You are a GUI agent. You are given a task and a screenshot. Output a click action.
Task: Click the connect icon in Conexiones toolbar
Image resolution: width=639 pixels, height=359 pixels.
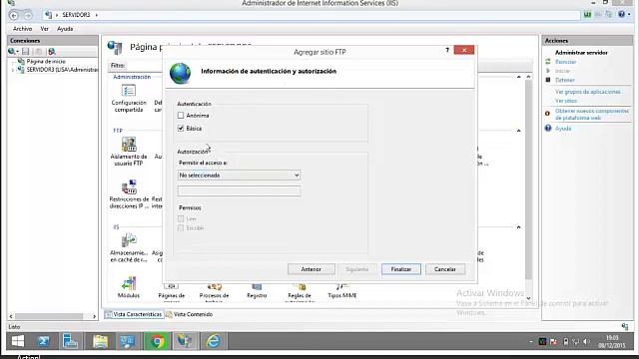click(13, 51)
